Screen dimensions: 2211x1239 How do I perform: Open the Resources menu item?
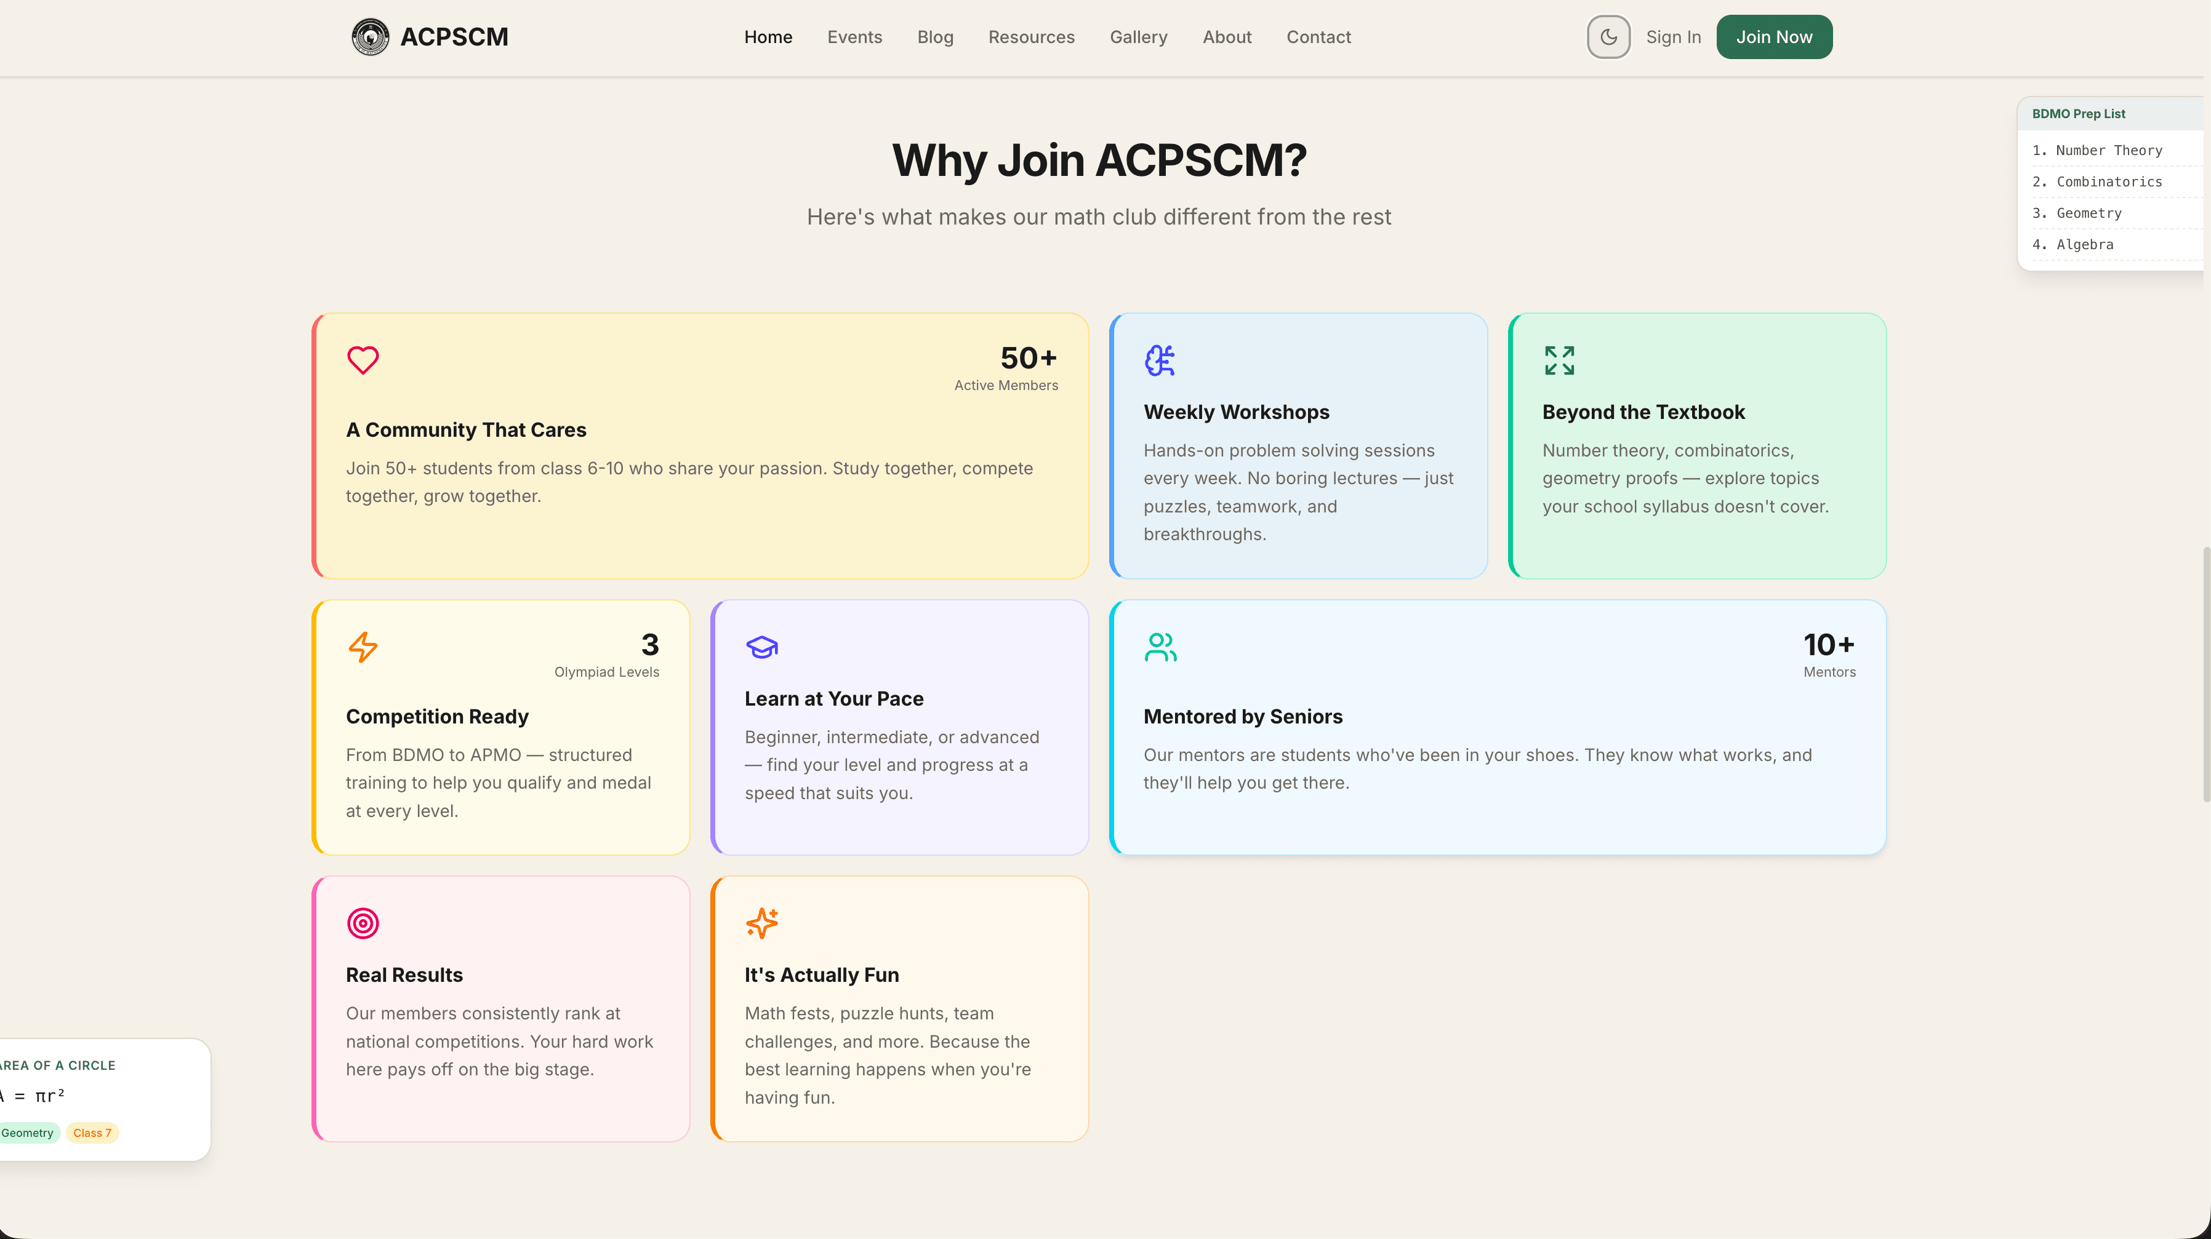click(1031, 37)
